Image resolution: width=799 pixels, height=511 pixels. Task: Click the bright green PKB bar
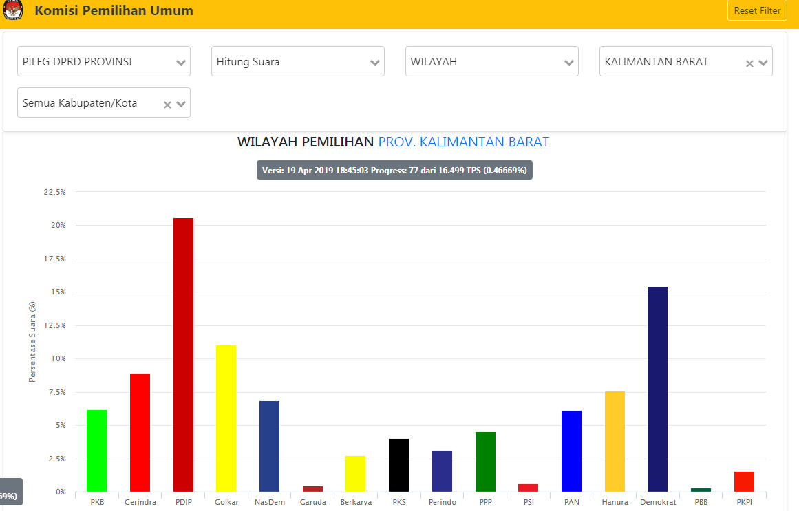pos(96,450)
